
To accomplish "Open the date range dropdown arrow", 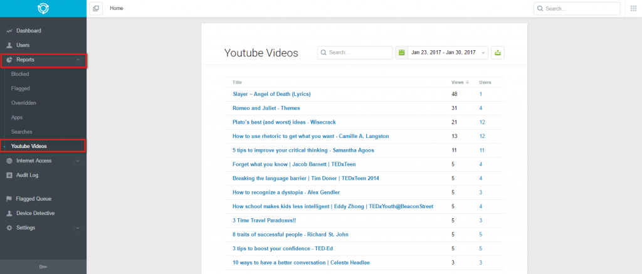I will coord(483,53).
